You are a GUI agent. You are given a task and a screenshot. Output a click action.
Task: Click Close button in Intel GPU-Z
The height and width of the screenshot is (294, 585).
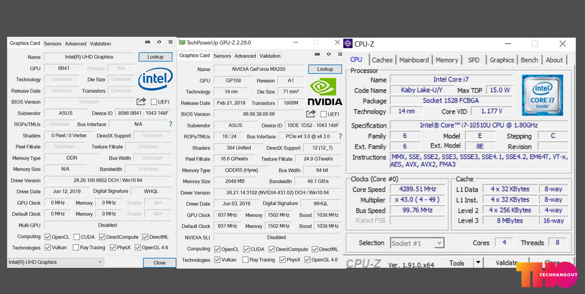tap(159, 262)
